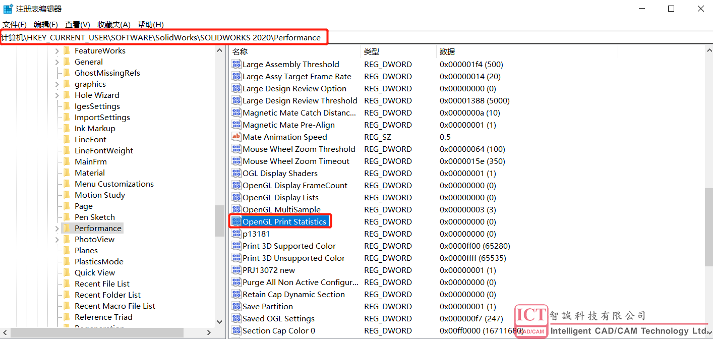Expand the Hole Wizard key

[x=57, y=95]
